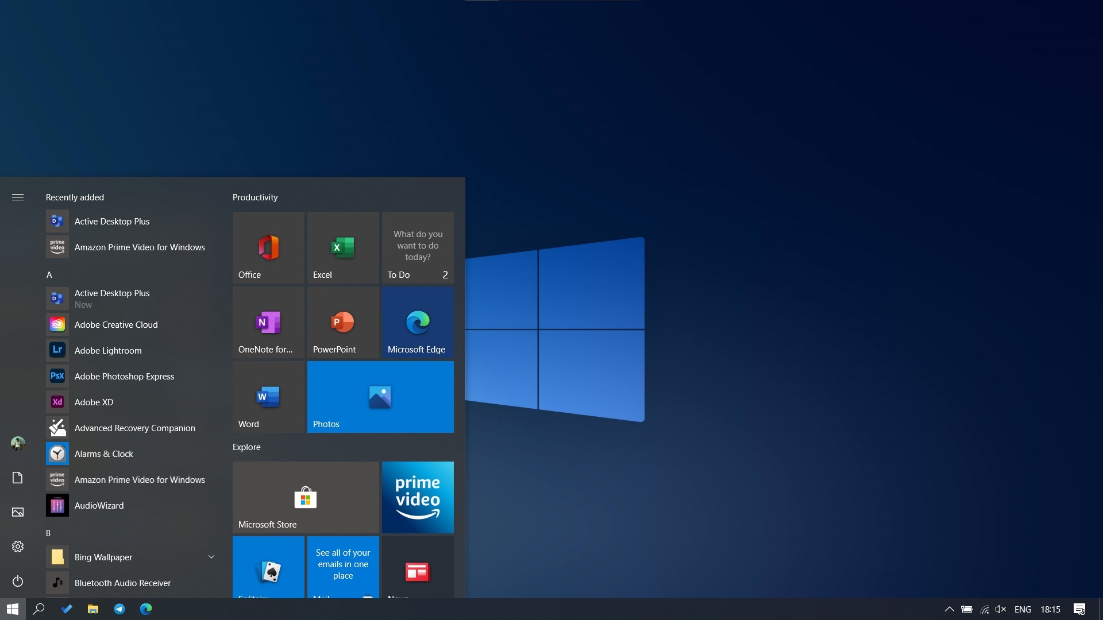
Task: Click the "B" section header in app list
Action: coord(49,533)
